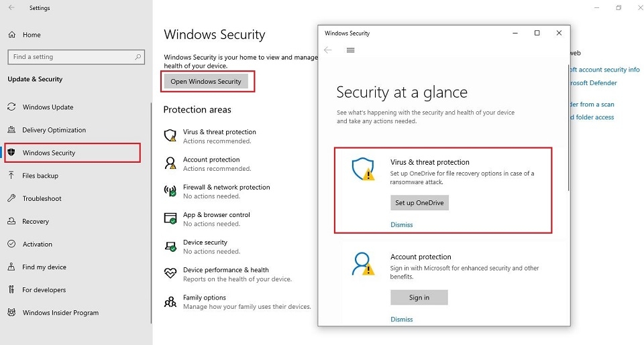The width and height of the screenshot is (644, 345).
Task: Click the App & browser control icon
Action: point(170,218)
